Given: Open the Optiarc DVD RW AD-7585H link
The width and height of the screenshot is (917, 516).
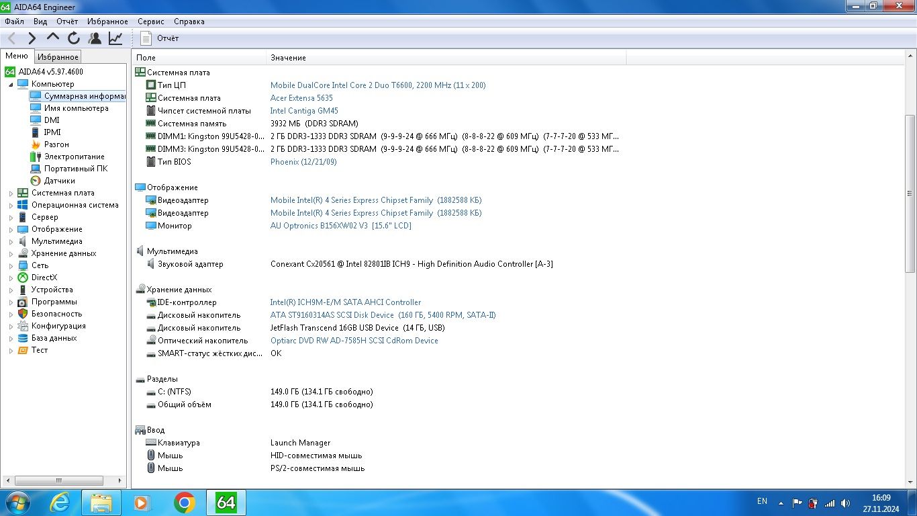Looking at the screenshot, I should click(354, 341).
